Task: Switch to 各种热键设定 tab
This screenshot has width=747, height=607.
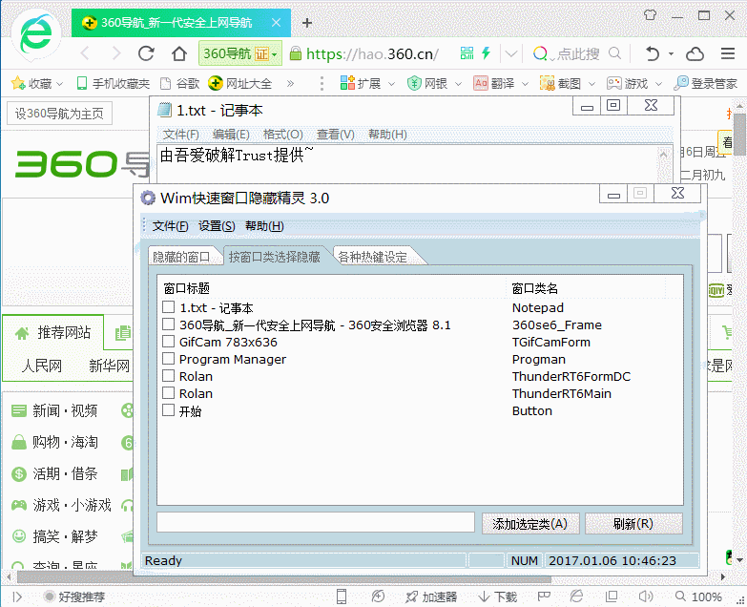Action: [x=373, y=257]
